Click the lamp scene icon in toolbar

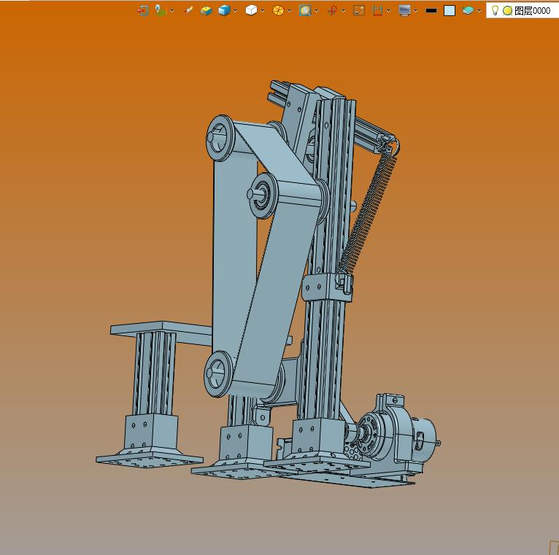coord(160,10)
